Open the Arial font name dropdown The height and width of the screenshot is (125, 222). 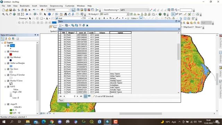click(82, 18)
